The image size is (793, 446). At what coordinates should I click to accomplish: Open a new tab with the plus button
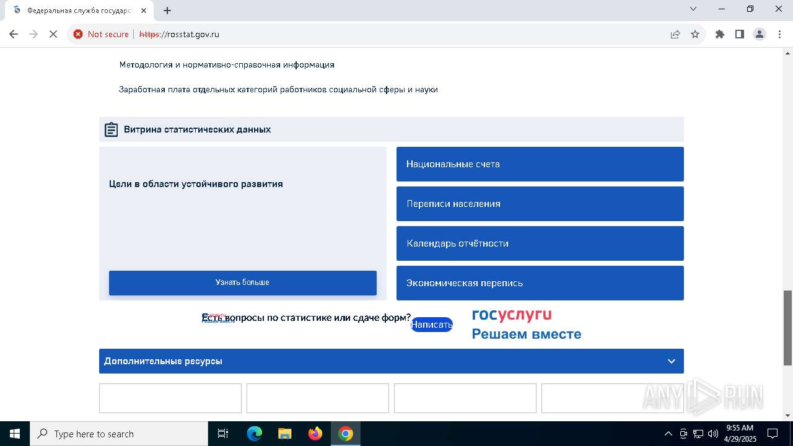click(167, 11)
